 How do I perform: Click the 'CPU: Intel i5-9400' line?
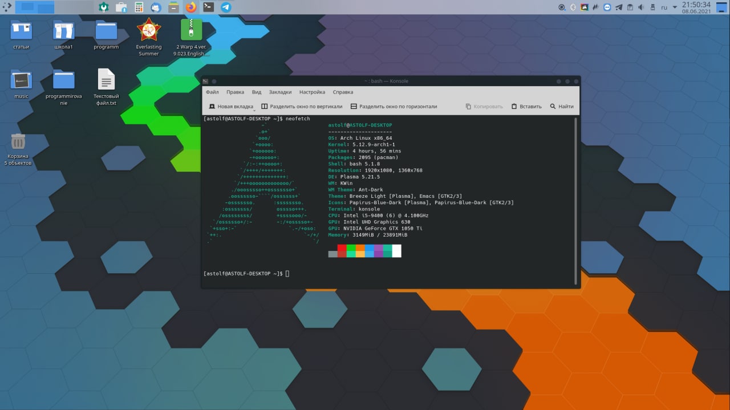tap(378, 216)
